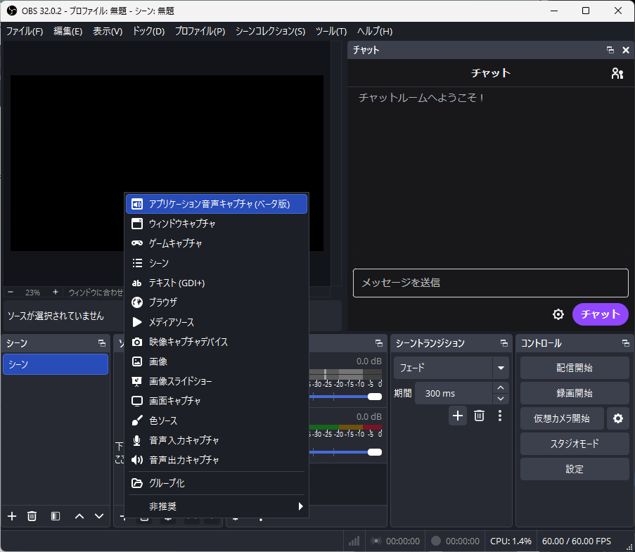This screenshot has height=552, width=635.
Task: Toggle 仮想カメラ開始 button
Action: coord(561,418)
